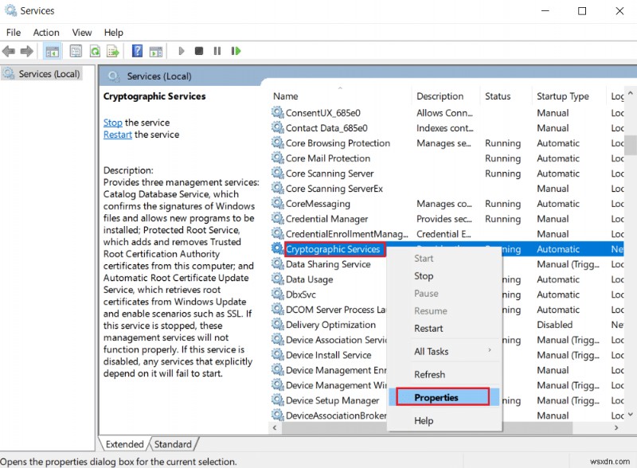Switch to the Standard tab

click(x=174, y=444)
